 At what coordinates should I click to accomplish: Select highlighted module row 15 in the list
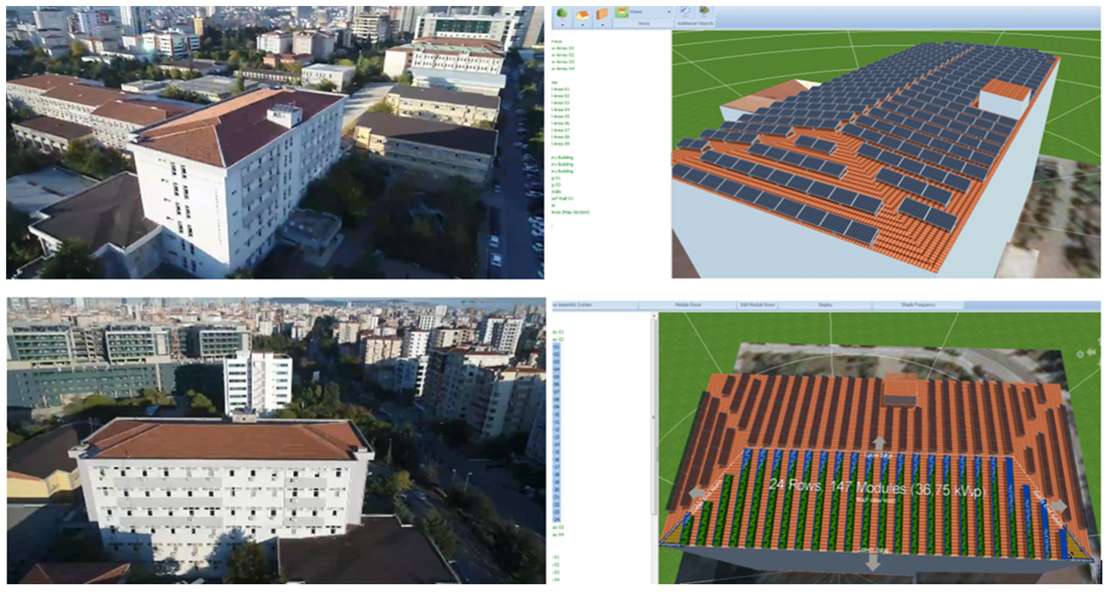click(557, 452)
